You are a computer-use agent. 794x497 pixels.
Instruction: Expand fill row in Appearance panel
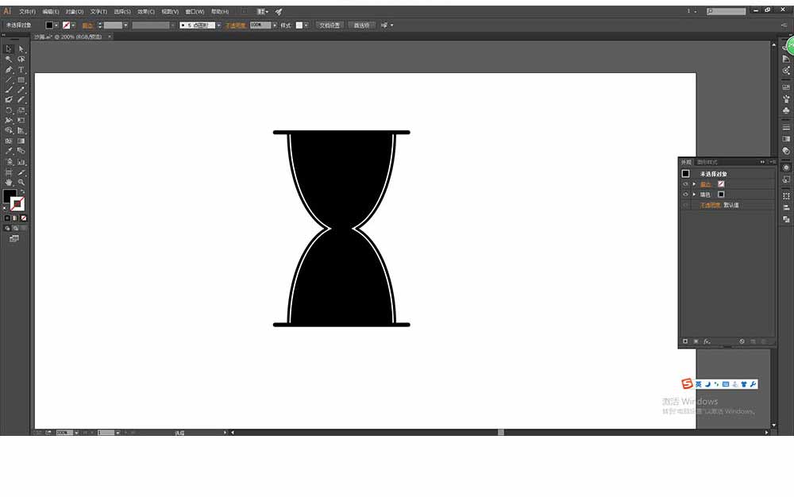tap(694, 195)
